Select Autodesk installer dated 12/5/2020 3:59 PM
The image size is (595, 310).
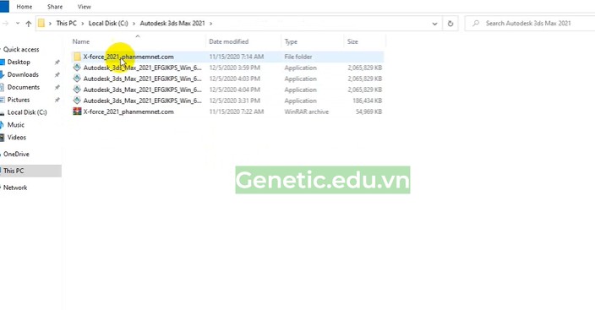point(227,68)
